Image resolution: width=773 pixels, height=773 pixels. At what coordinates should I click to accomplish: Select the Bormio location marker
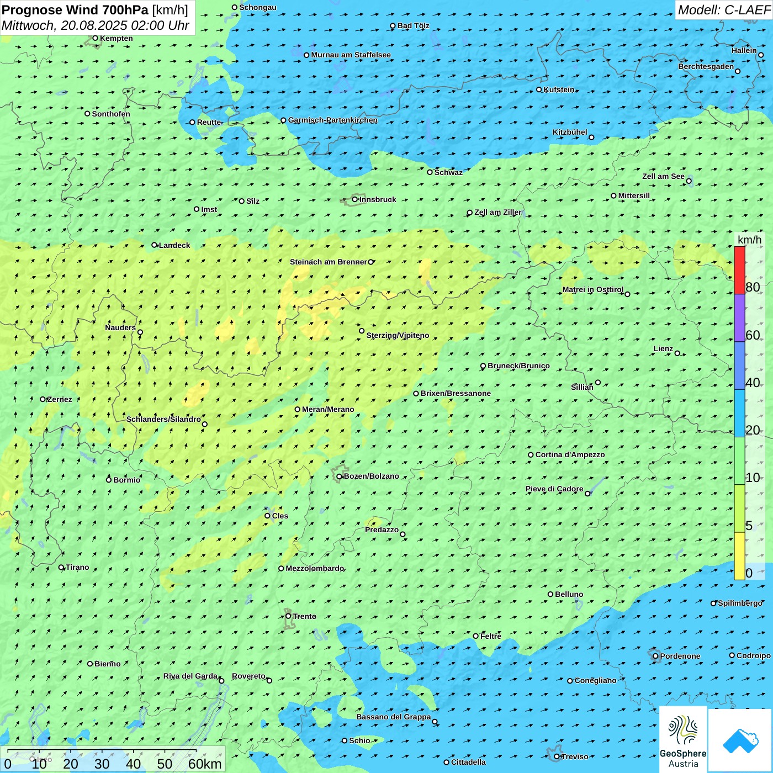(x=109, y=480)
